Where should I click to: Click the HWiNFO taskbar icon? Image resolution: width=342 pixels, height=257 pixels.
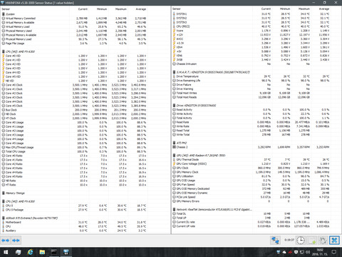(x=66, y=252)
